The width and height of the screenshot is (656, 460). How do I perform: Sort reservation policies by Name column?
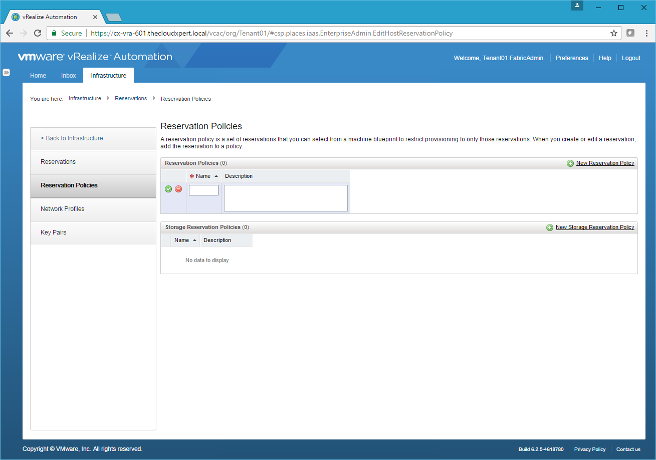coord(203,176)
